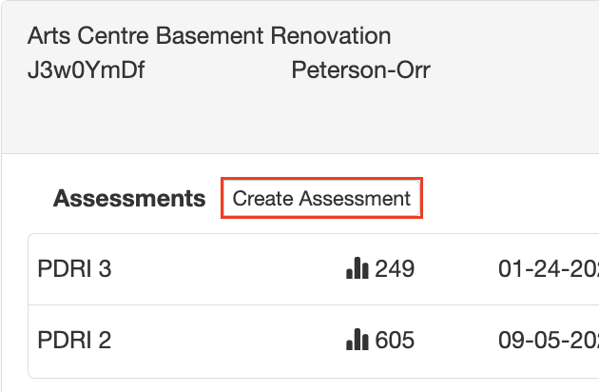Viewport: 599px width, 392px height.
Task: Select the 249 score value
Action: coord(395,269)
